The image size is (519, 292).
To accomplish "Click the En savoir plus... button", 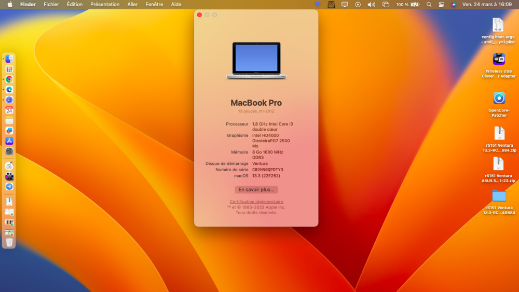I will click(256, 189).
